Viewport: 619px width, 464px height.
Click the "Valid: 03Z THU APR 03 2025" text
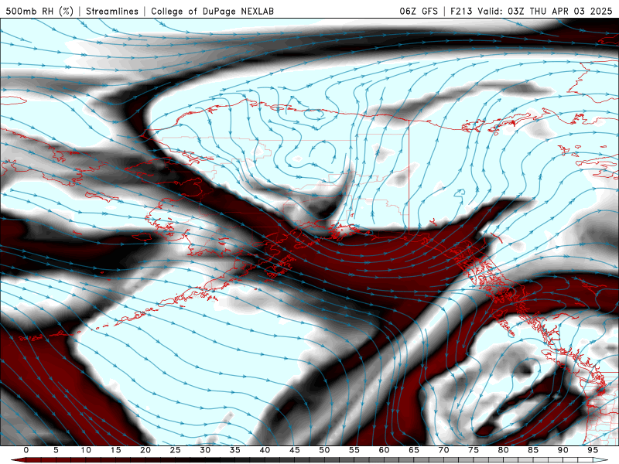click(545, 11)
